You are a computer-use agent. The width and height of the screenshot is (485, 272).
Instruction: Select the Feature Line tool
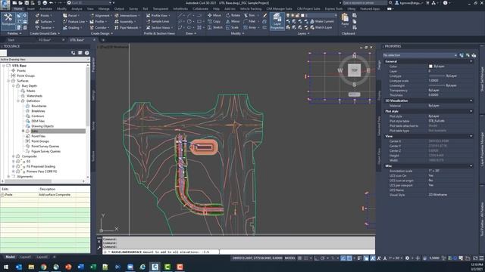tap(74, 22)
